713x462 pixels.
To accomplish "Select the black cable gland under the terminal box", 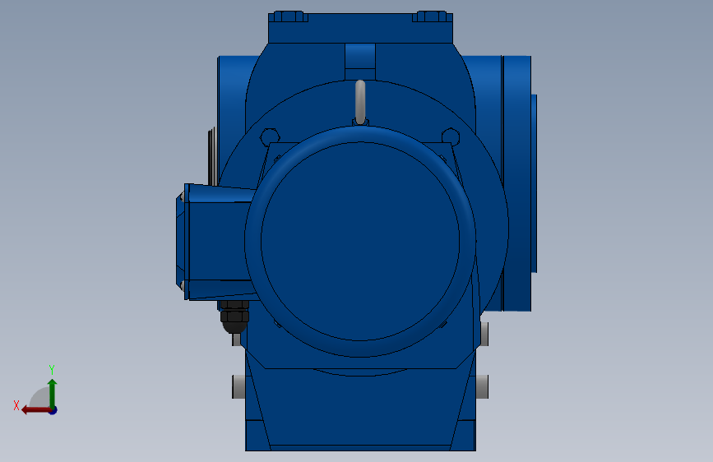I will coord(234,316).
